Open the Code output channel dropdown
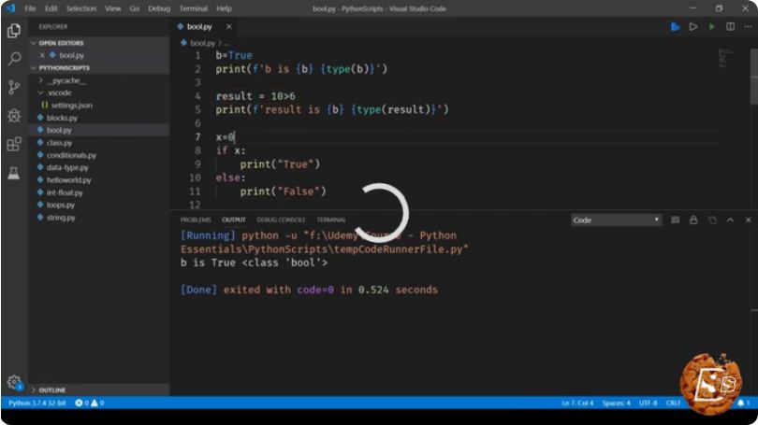This screenshot has height=425, width=758. click(616, 220)
